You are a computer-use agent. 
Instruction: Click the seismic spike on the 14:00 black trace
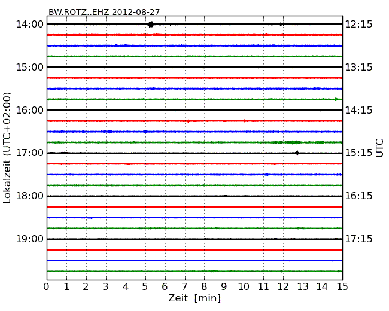click(x=151, y=25)
